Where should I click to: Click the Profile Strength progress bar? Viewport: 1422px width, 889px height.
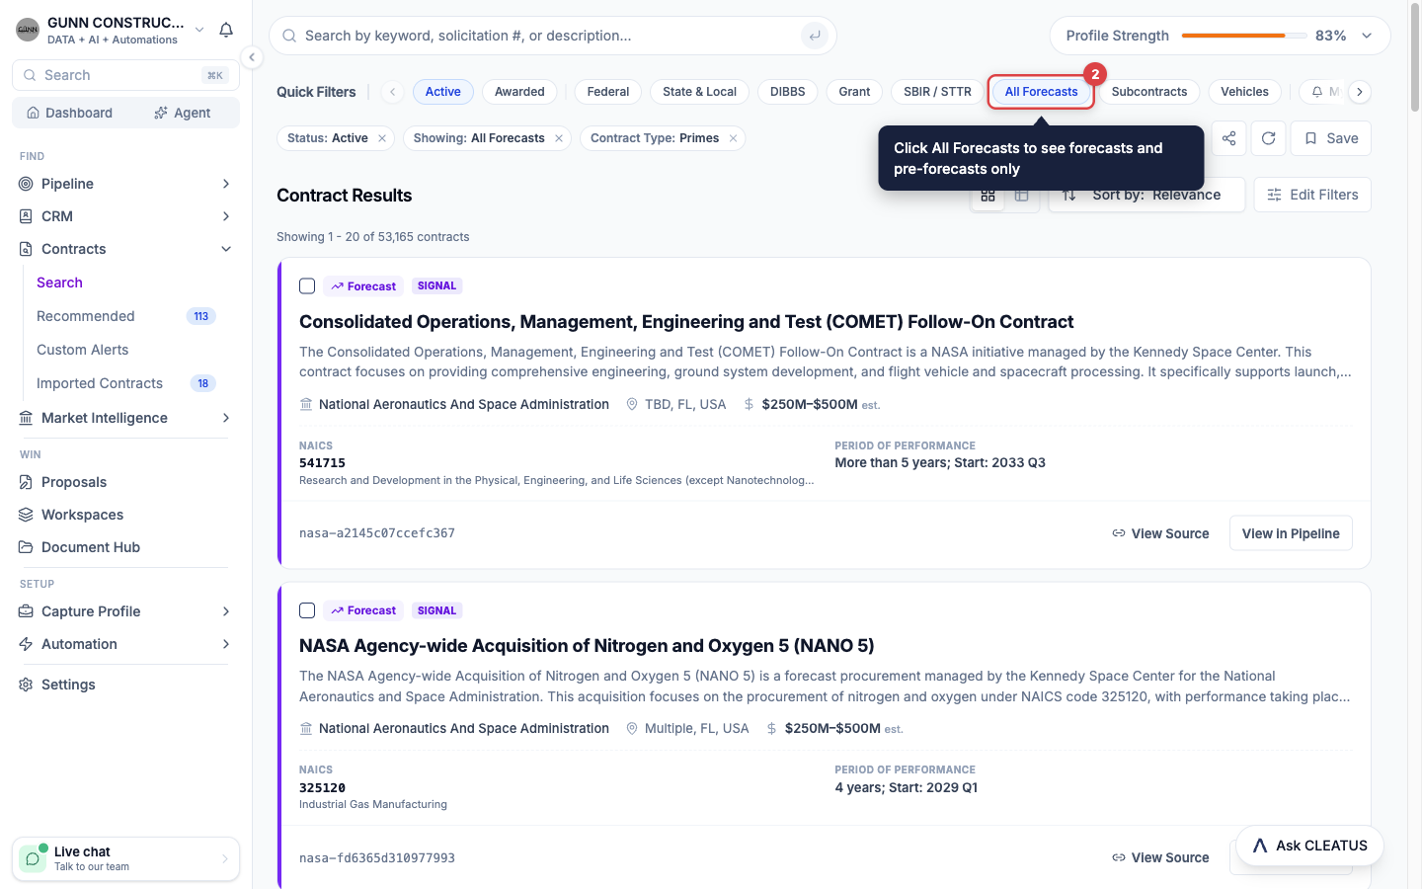1242,36
